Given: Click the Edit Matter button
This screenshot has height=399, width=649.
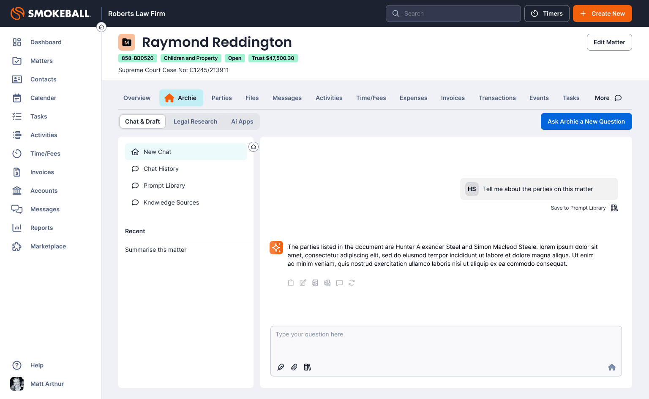Looking at the screenshot, I should [x=609, y=42].
